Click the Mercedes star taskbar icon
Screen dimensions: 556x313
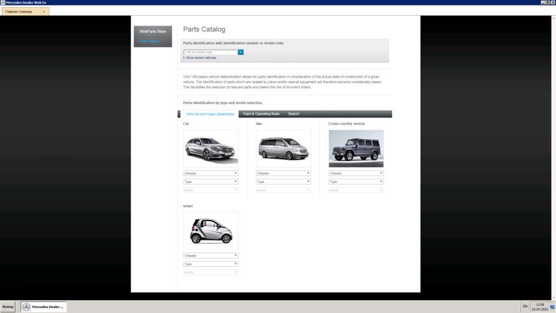[27, 306]
